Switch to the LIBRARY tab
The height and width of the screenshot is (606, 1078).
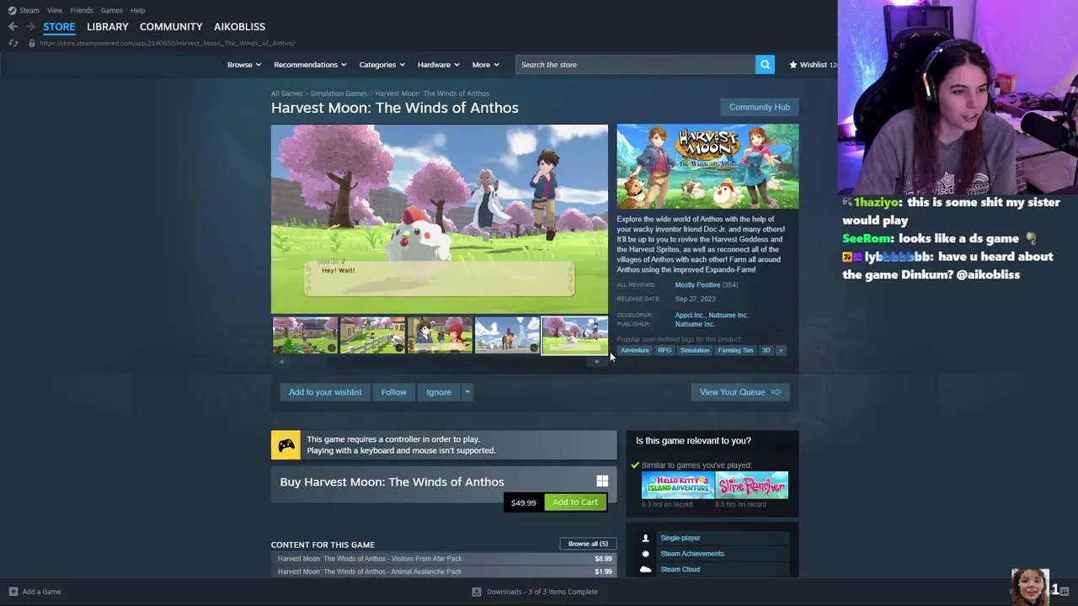click(x=108, y=27)
